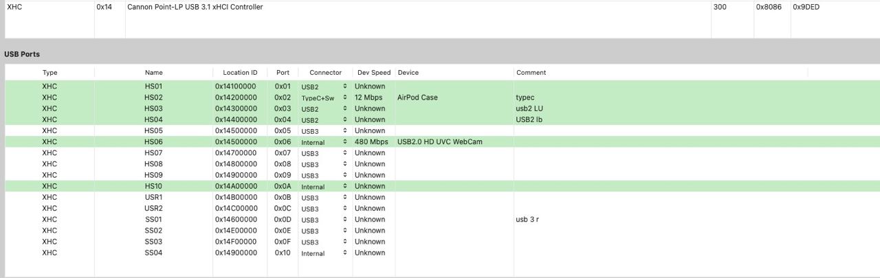880x278 pixels.
Task: Click the Connector column header
Action: point(325,72)
